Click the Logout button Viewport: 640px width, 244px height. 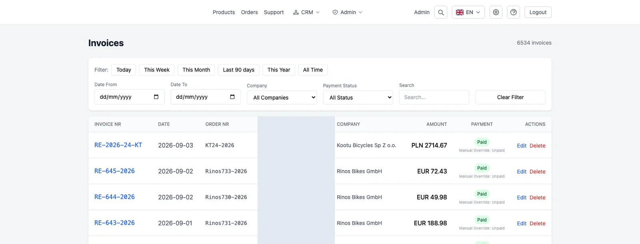point(538,12)
